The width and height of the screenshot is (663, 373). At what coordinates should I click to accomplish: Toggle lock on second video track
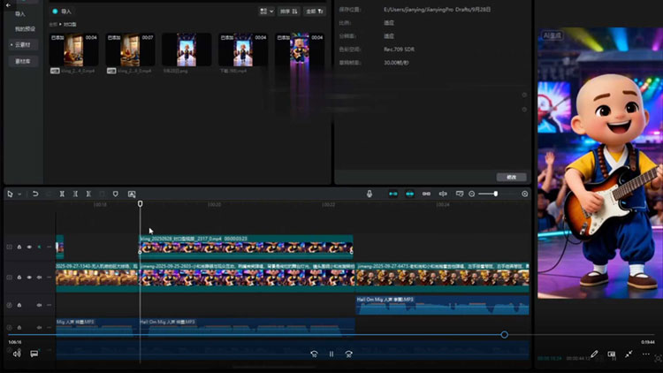coord(19,277)
